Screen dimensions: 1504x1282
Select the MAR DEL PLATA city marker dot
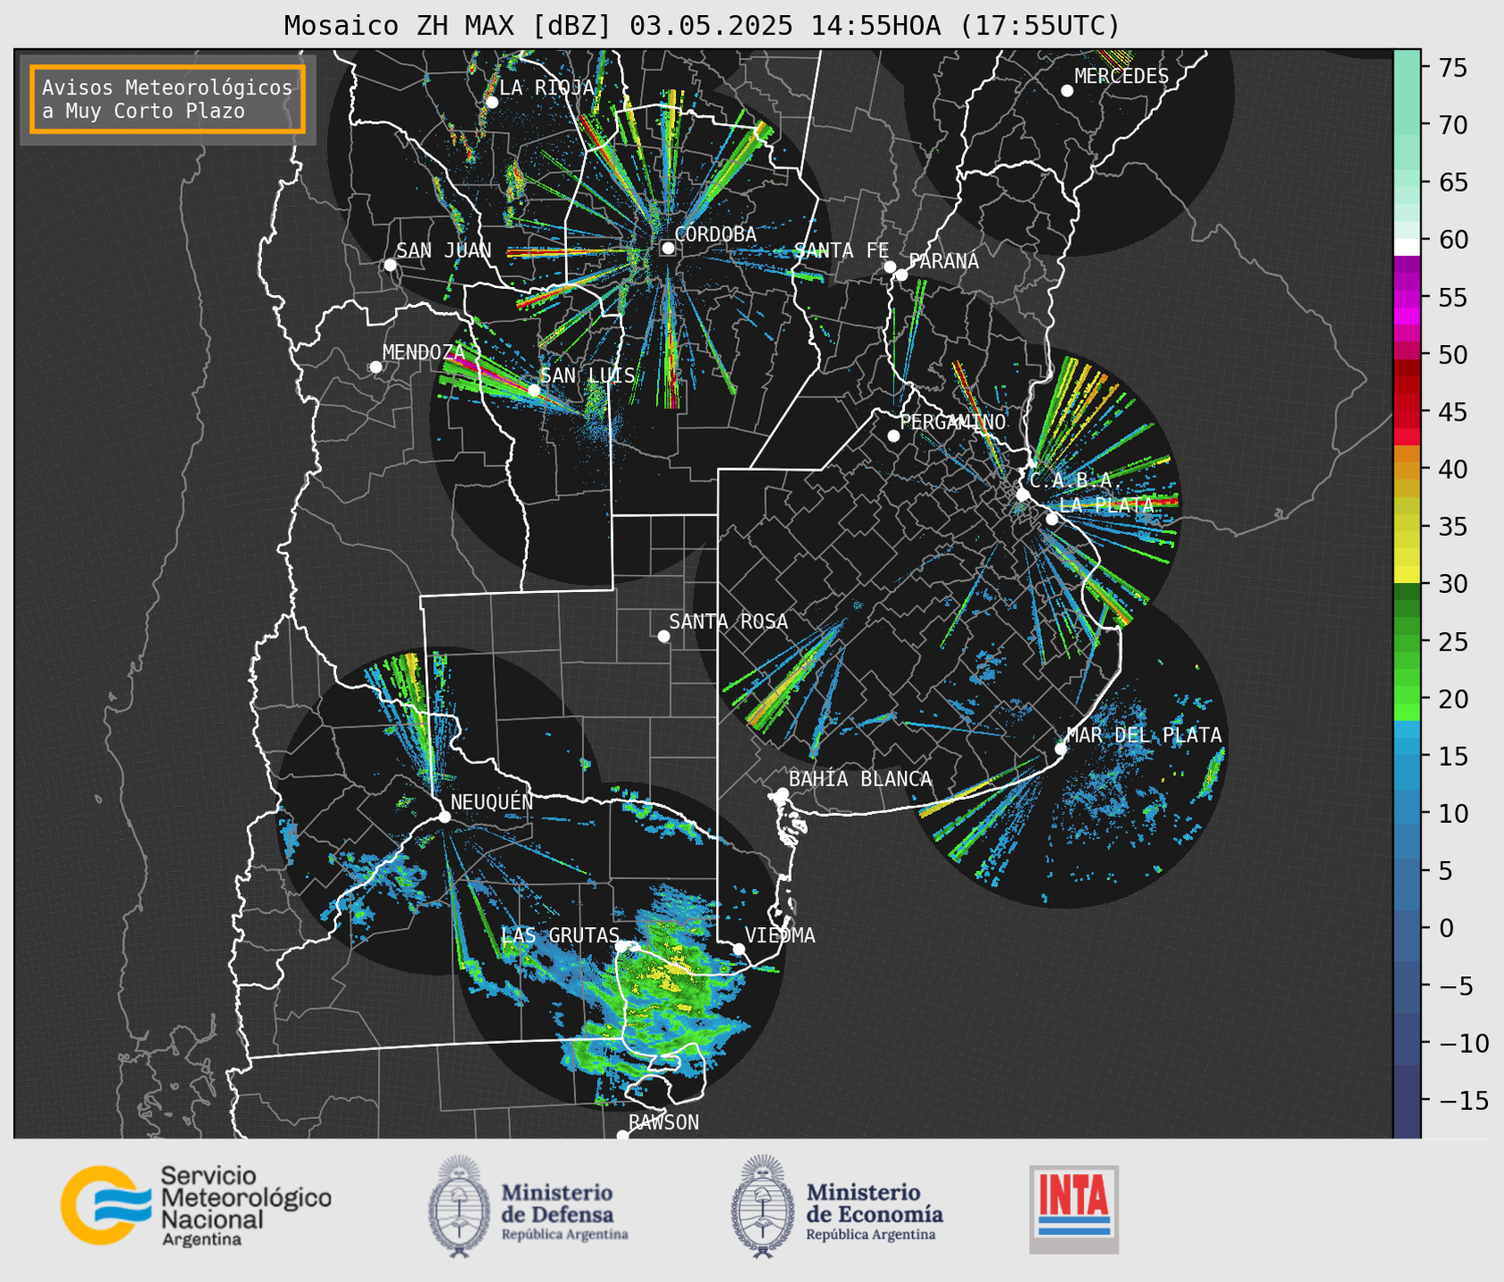pos(1060,748)
